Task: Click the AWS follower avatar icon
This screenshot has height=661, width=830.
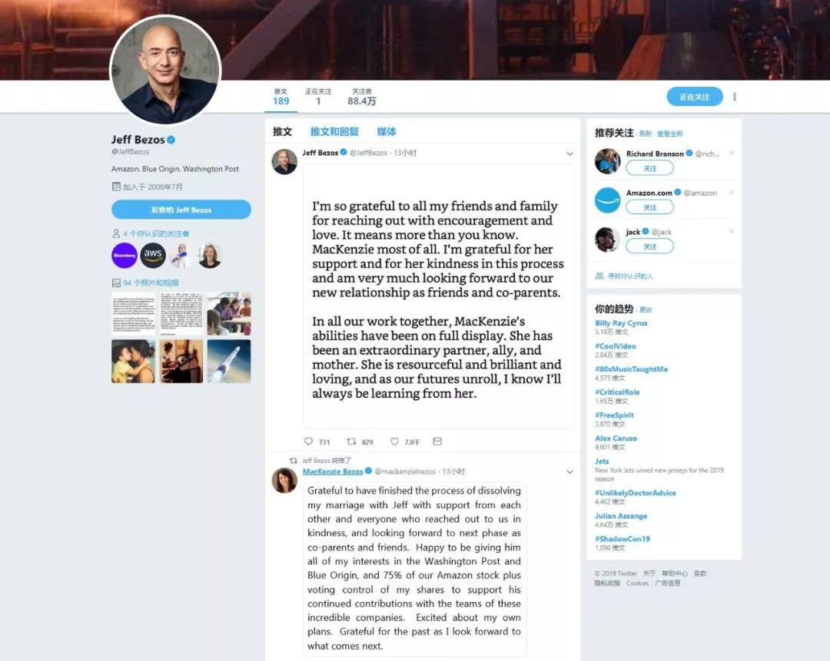Action: [153, 256]
